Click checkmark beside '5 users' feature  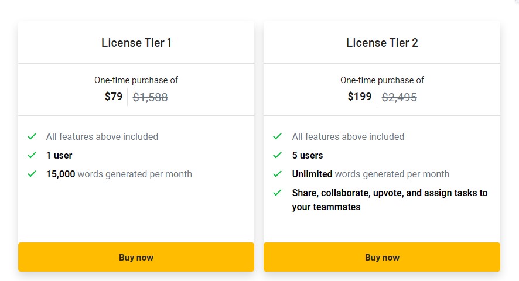(x=278, y=155)
